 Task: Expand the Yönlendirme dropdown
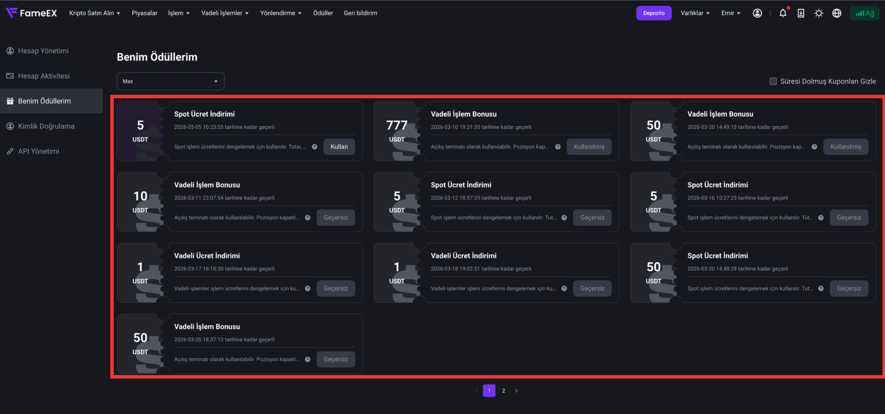tap(281, 13)
